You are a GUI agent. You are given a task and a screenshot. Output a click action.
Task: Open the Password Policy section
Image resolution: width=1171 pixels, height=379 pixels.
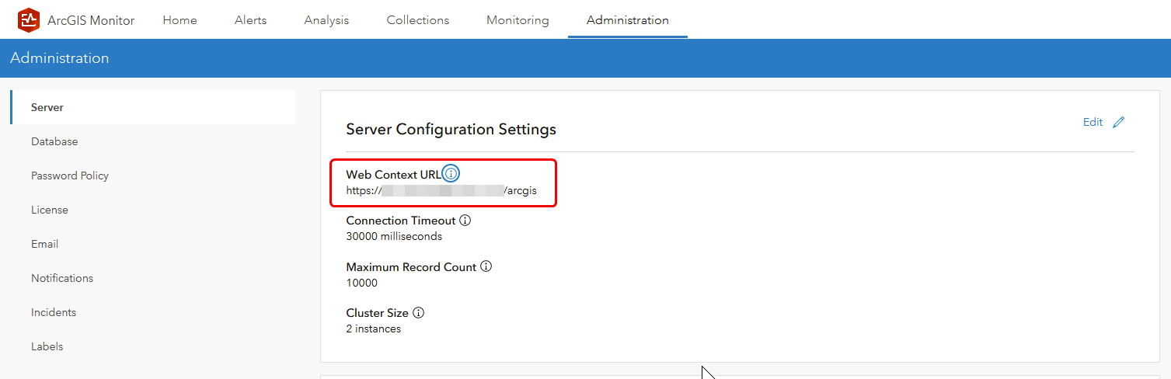tap(70, 176)
